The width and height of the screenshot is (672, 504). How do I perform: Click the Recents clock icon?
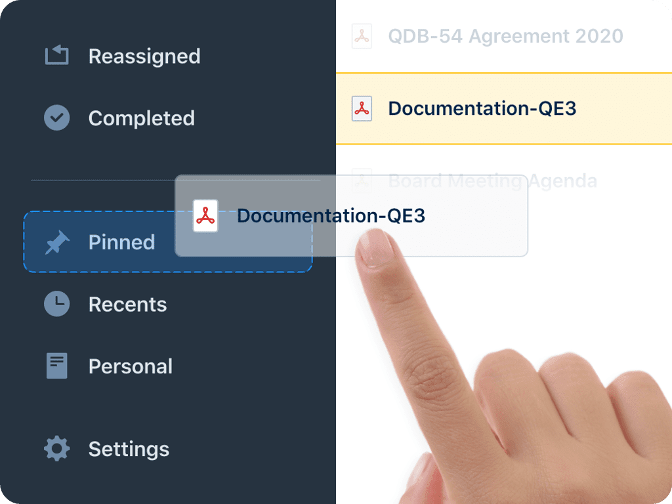pos(56,304)
